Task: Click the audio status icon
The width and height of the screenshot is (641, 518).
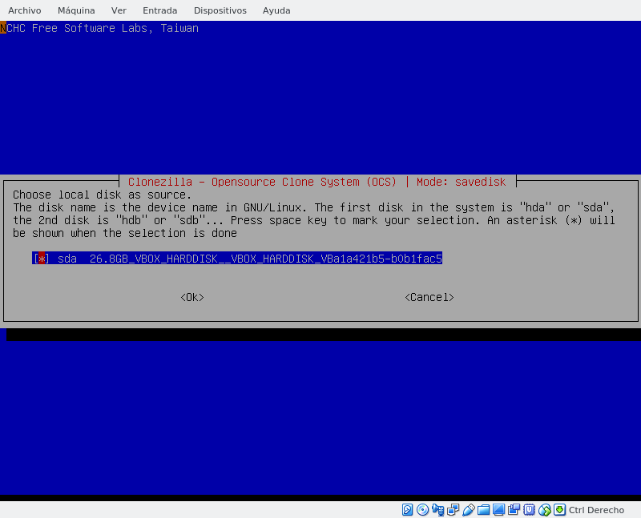Action: (x=437, y=510)
